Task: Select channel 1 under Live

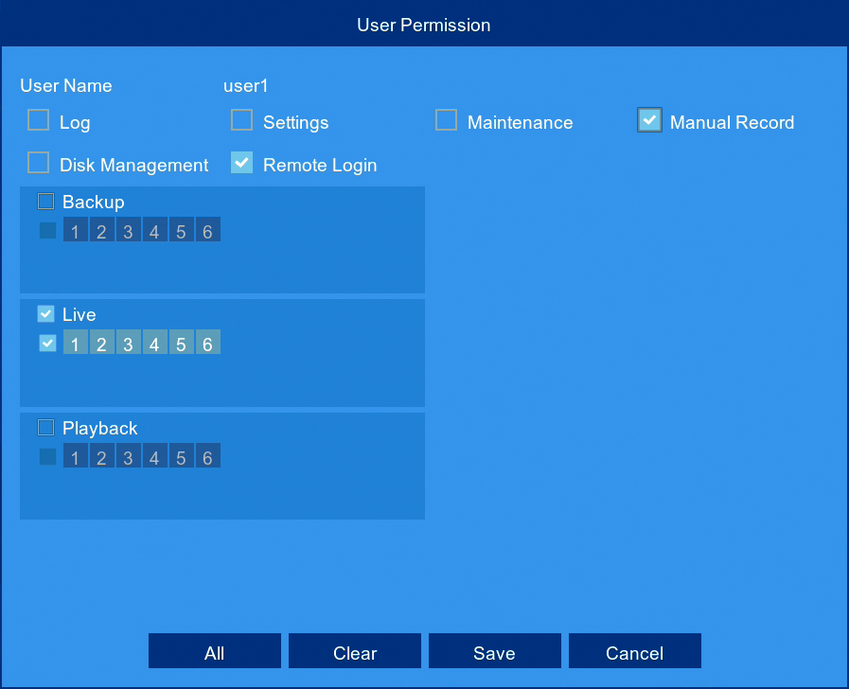Action: pos(76,342)
